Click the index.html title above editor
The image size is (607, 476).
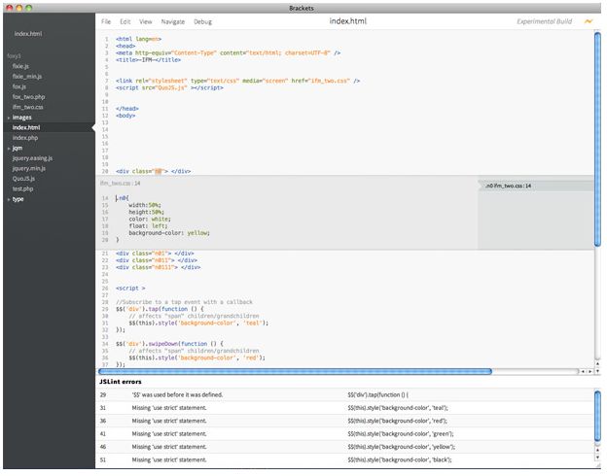(348, 21)
